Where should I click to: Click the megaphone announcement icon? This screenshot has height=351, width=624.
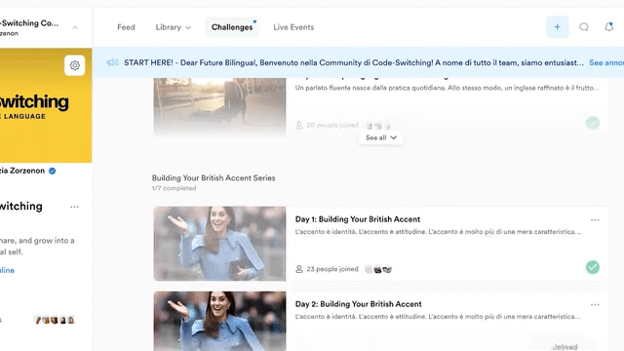coord(113,62)
